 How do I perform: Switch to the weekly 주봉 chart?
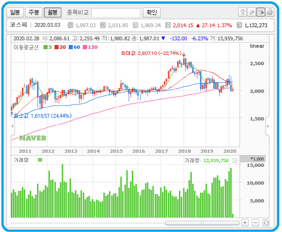pos(34,12)
